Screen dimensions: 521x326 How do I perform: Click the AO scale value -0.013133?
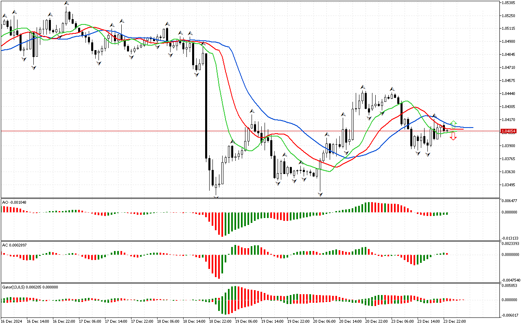pos(510,238)
